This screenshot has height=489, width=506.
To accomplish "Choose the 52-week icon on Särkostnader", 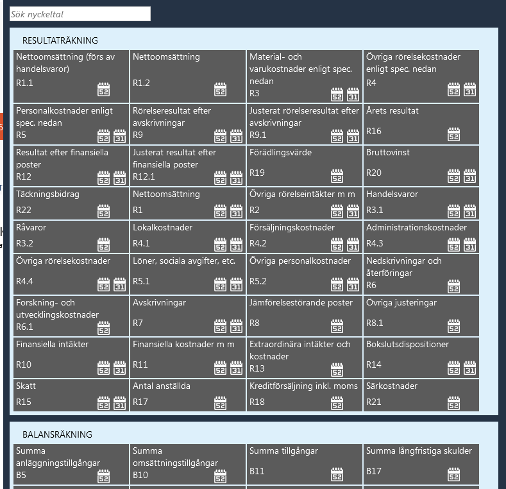I will click(453, 403).
